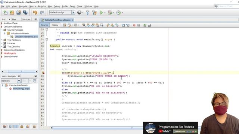Viewport: 239px width, 134px height.
Task: Open the Debug Project dropdown arrow
Action: 114,12
